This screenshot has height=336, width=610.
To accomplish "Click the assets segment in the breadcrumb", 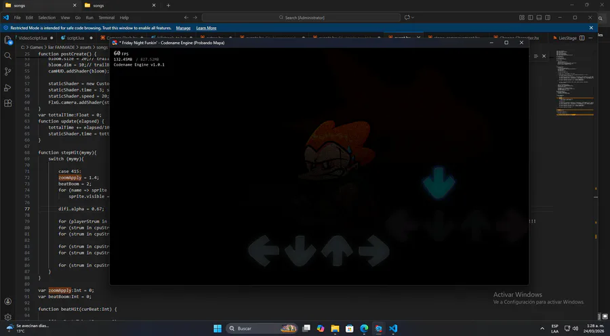I will click(85, 47).
